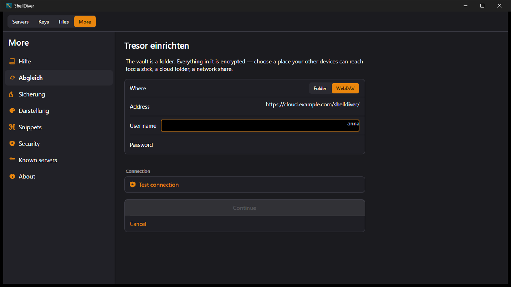511x287 pixels.
Task: Open the More tab
Action: tap(85, 22)
